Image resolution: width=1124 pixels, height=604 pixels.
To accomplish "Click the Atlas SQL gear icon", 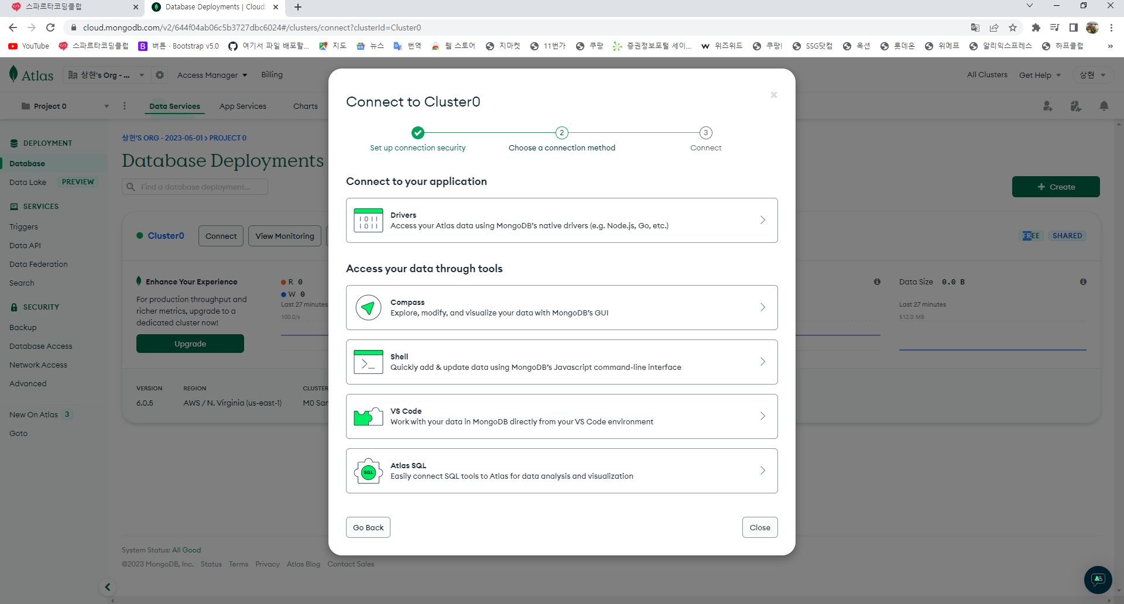I will [x=368, y=471].
